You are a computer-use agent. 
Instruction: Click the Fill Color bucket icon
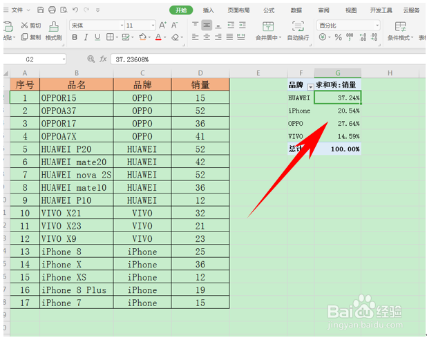point(142,37)
